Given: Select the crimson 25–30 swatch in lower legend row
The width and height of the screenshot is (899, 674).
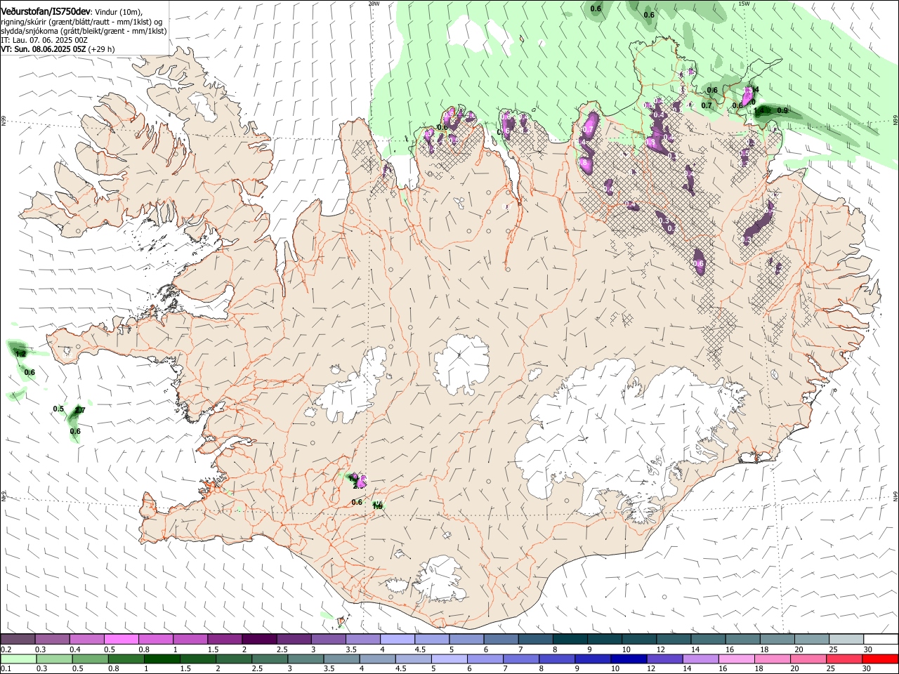Looking at the screenshot, I should (x=844, y=659).
